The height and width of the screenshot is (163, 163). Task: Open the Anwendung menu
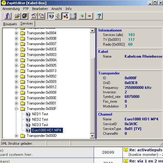11,9
